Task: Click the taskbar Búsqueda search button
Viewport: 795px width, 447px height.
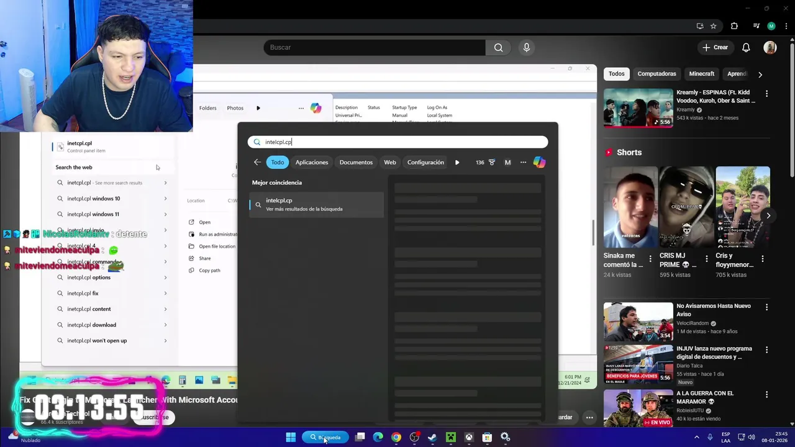Action: coord(325,437)
